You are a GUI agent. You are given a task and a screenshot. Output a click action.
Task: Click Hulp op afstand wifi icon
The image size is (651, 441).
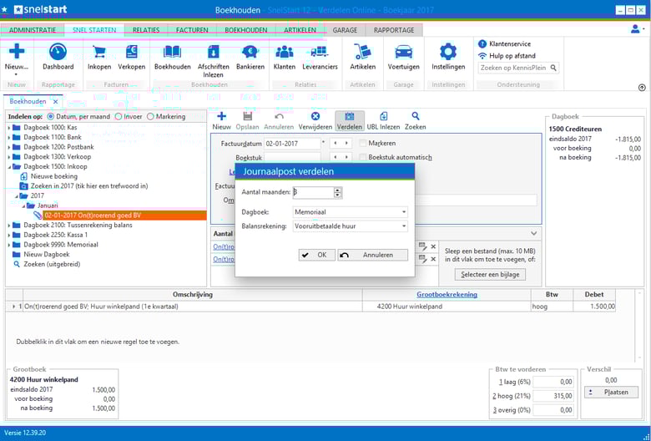[482, 56]
